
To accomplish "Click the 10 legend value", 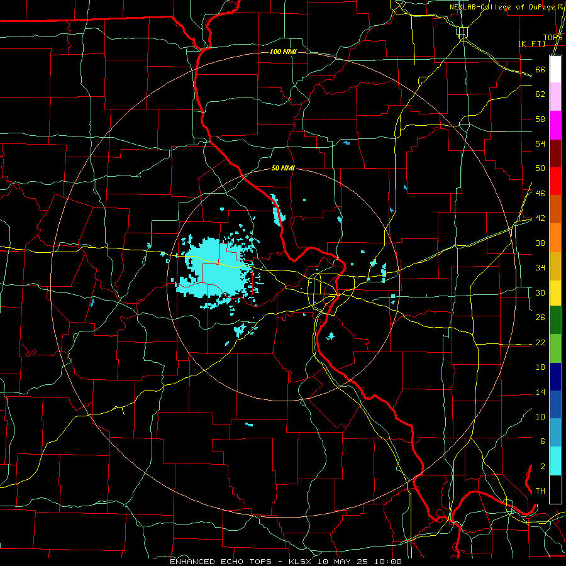I will [x=540, y=417].
